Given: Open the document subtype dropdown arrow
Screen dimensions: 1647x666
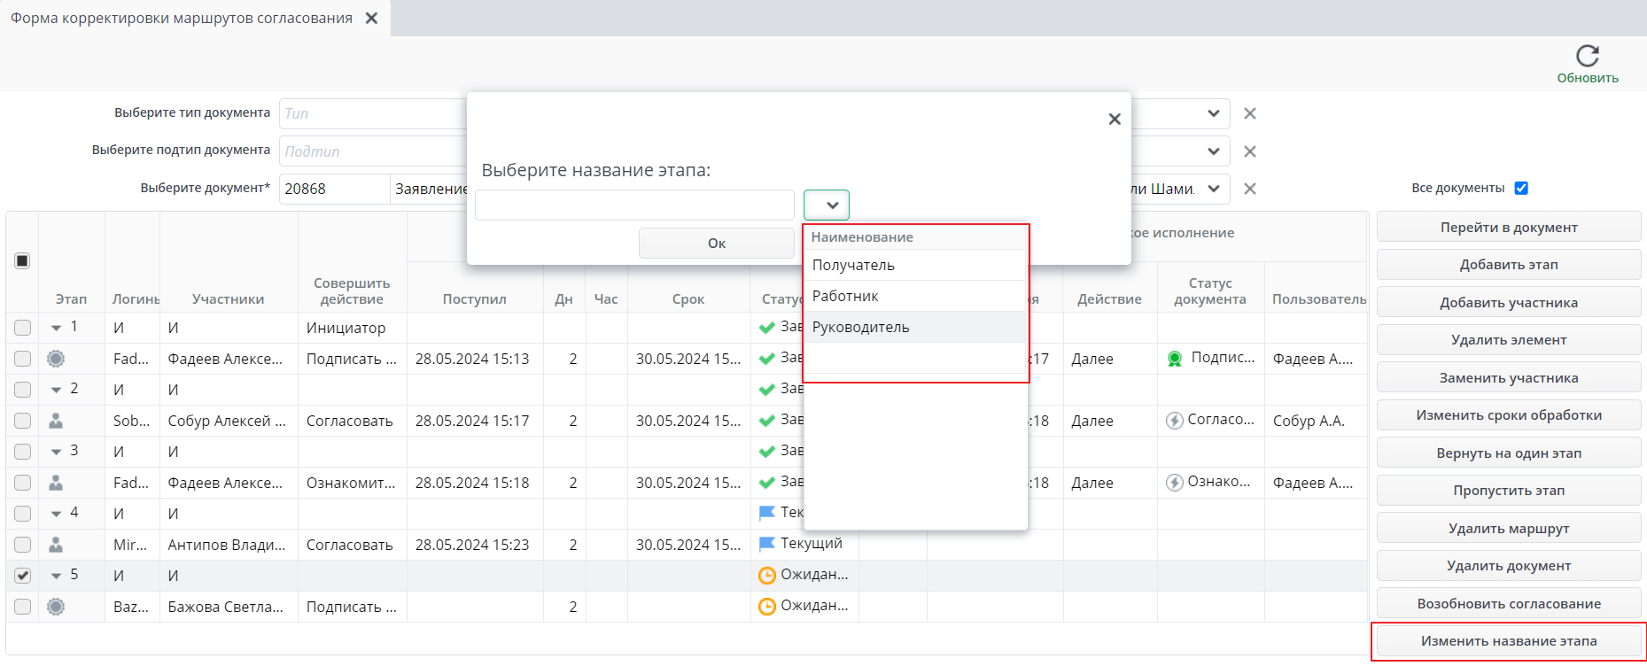Looking at the screenshot, I should click(x=1214, y=151).
